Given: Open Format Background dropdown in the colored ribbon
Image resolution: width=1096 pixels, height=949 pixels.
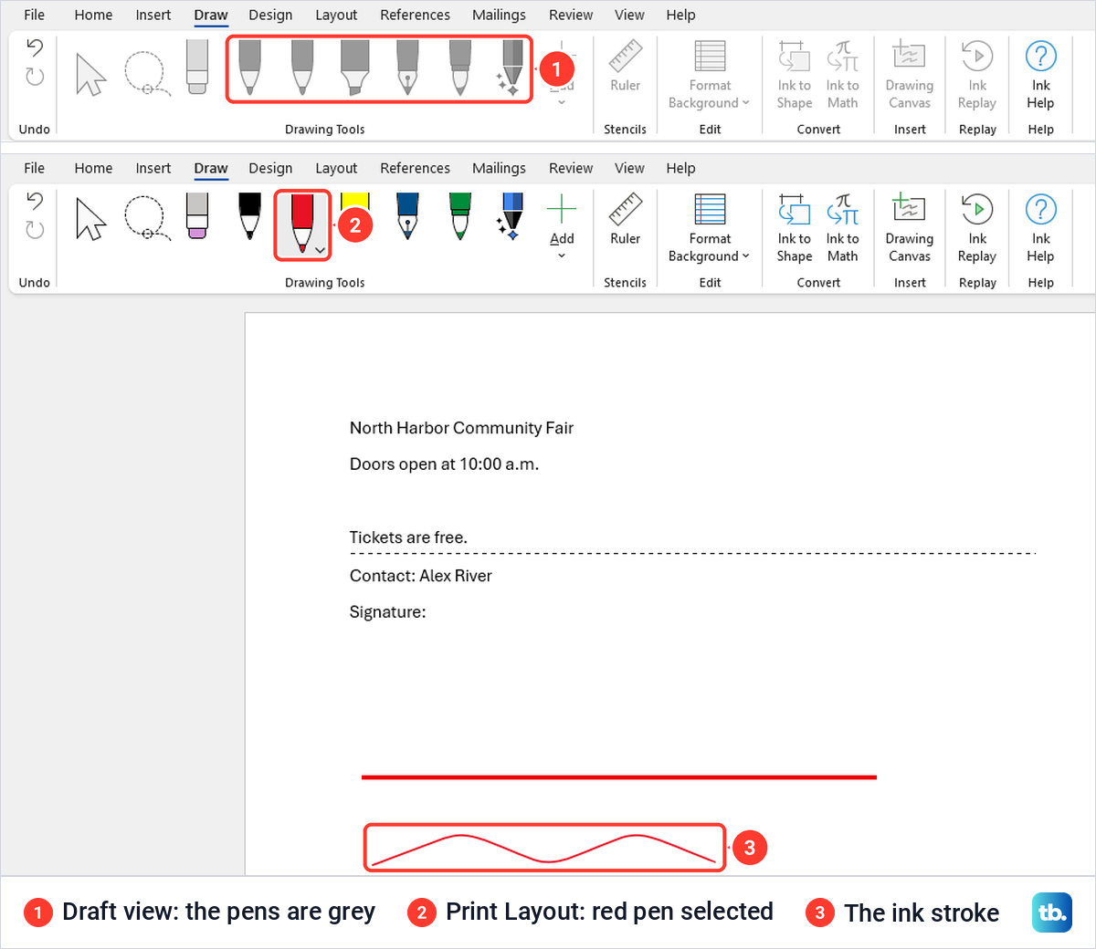Looking at the screenshot, I should pos(709,228).
